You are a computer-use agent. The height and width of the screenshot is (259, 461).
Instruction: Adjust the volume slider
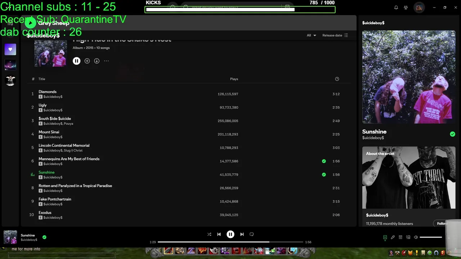431,237
